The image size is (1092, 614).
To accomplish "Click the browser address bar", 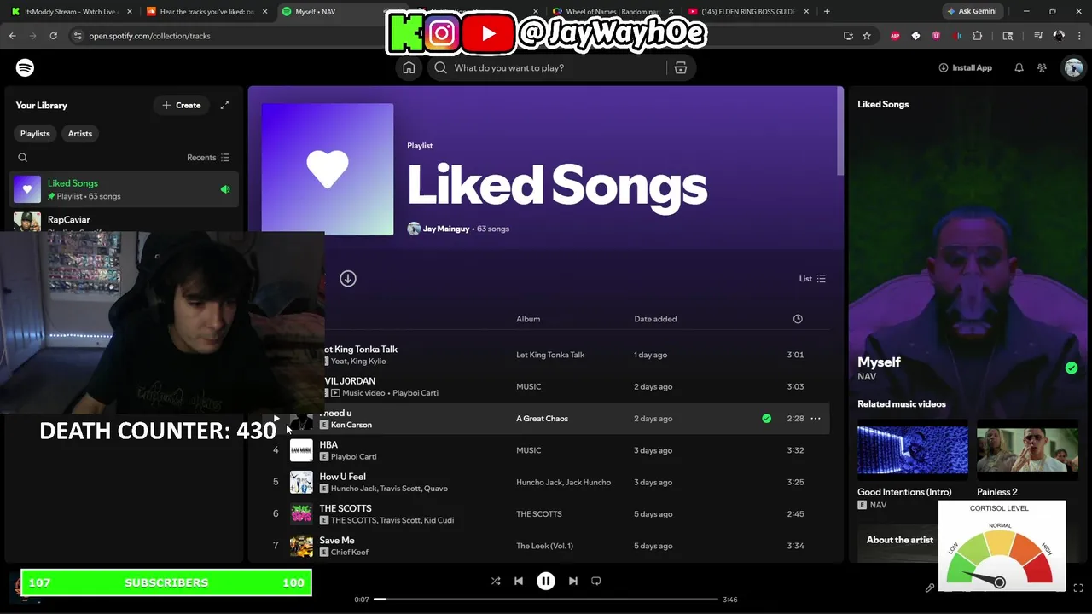I will click(x=452, y=36).
